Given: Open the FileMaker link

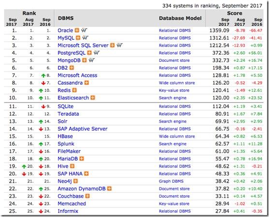Looking at the screenshot, I should pyautogui.click(x=69, y=151).
